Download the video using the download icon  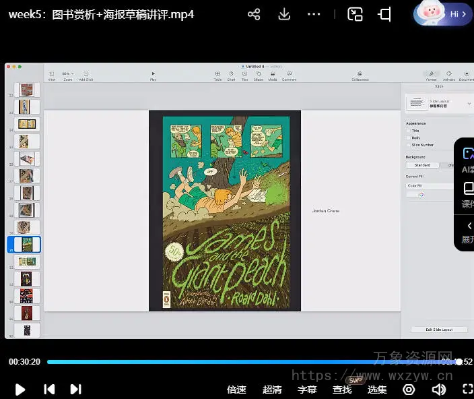[284, 14]
